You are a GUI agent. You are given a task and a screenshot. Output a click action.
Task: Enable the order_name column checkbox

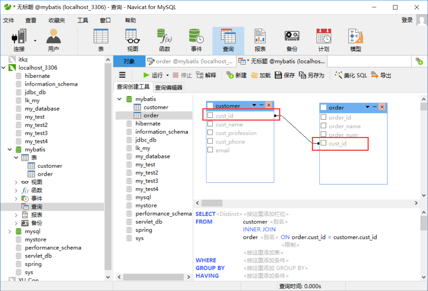point(323,126)
